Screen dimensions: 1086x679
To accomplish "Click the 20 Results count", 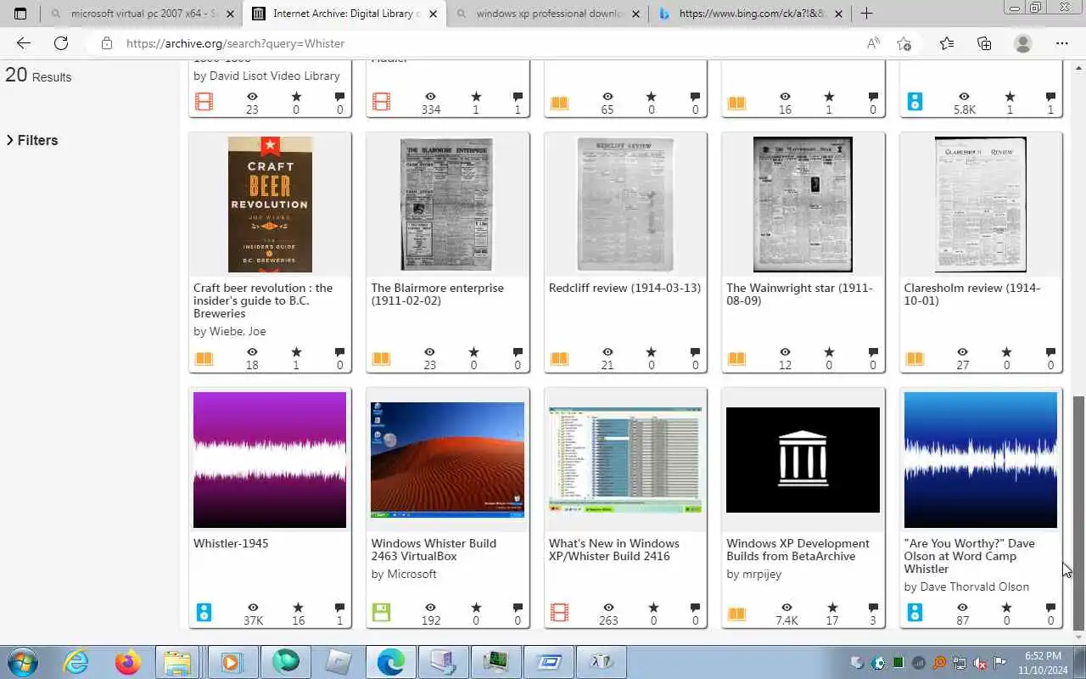I will (38, 75).
